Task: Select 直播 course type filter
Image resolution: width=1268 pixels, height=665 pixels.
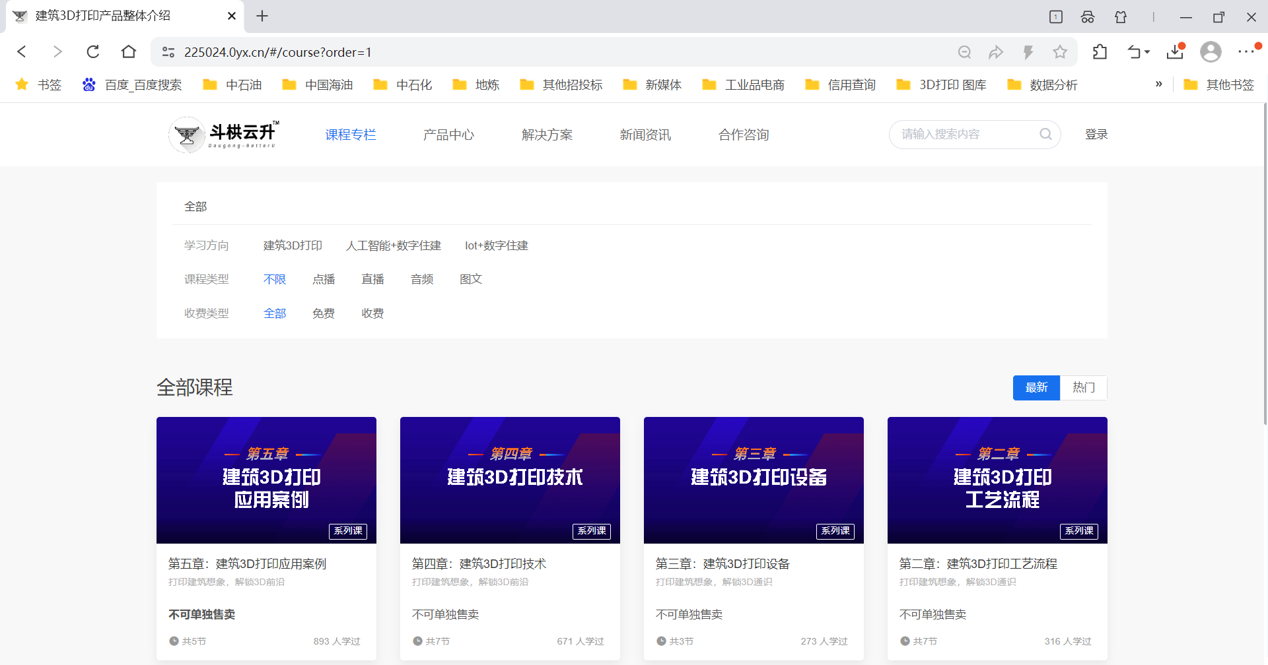Action: [x=372, y=279]
